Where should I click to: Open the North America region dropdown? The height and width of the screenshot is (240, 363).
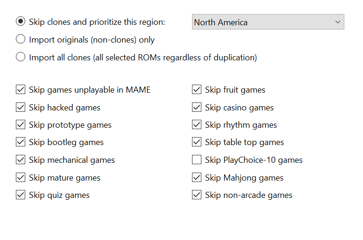268,22
